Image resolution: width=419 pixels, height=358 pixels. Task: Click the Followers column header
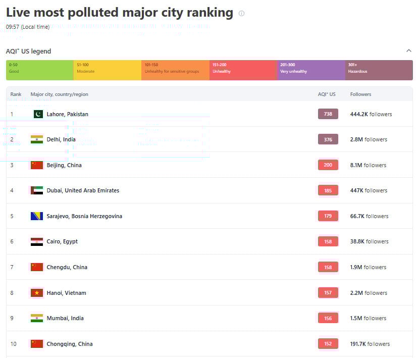[x=360, y=94]
